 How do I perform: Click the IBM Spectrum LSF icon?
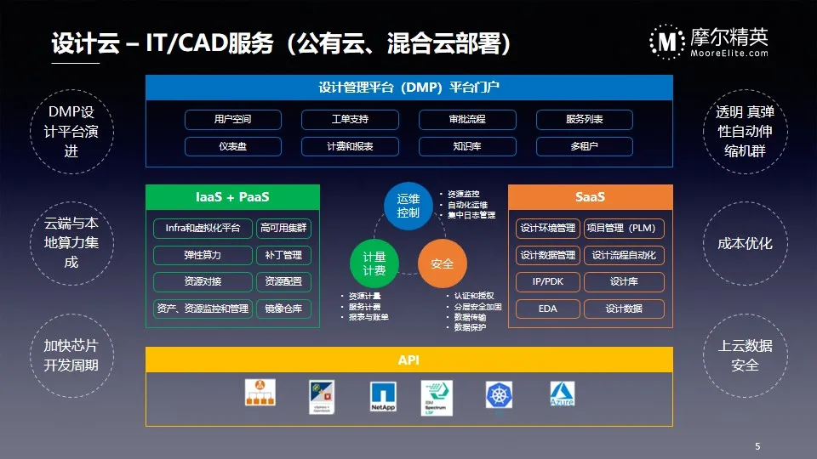pyautogui.click(x=437, y=398)
